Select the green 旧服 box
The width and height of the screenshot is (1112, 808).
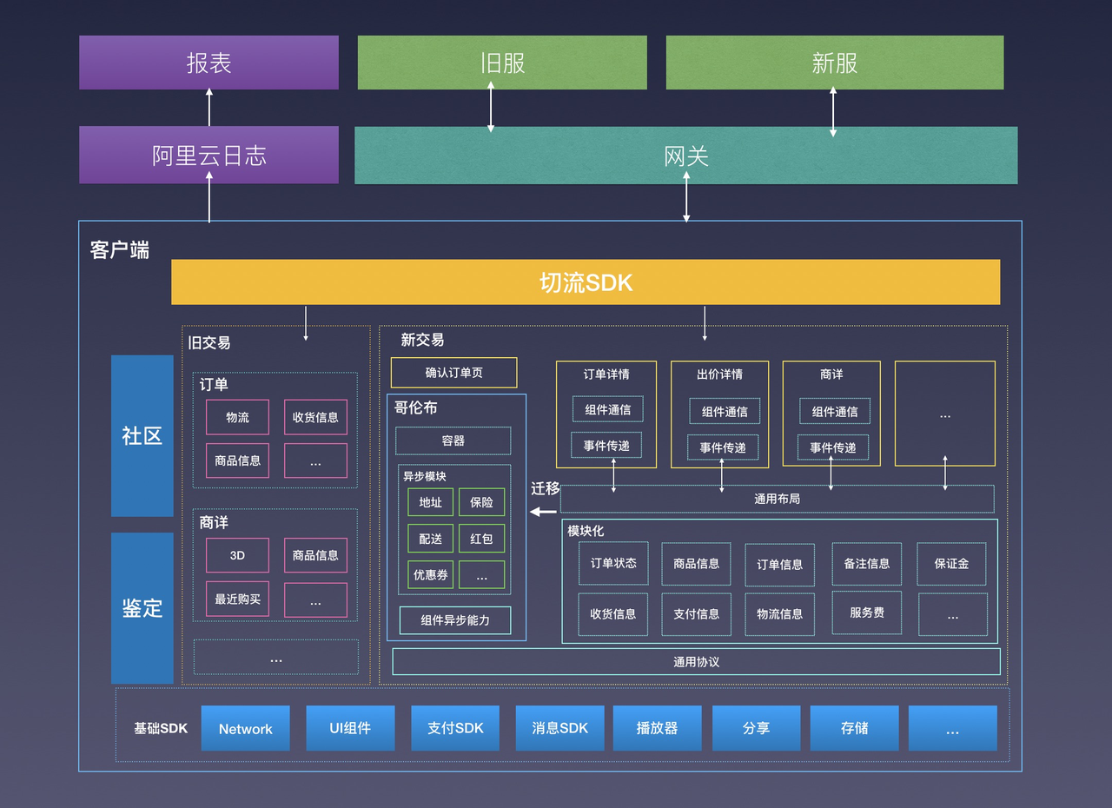click(x=502, y=63)
